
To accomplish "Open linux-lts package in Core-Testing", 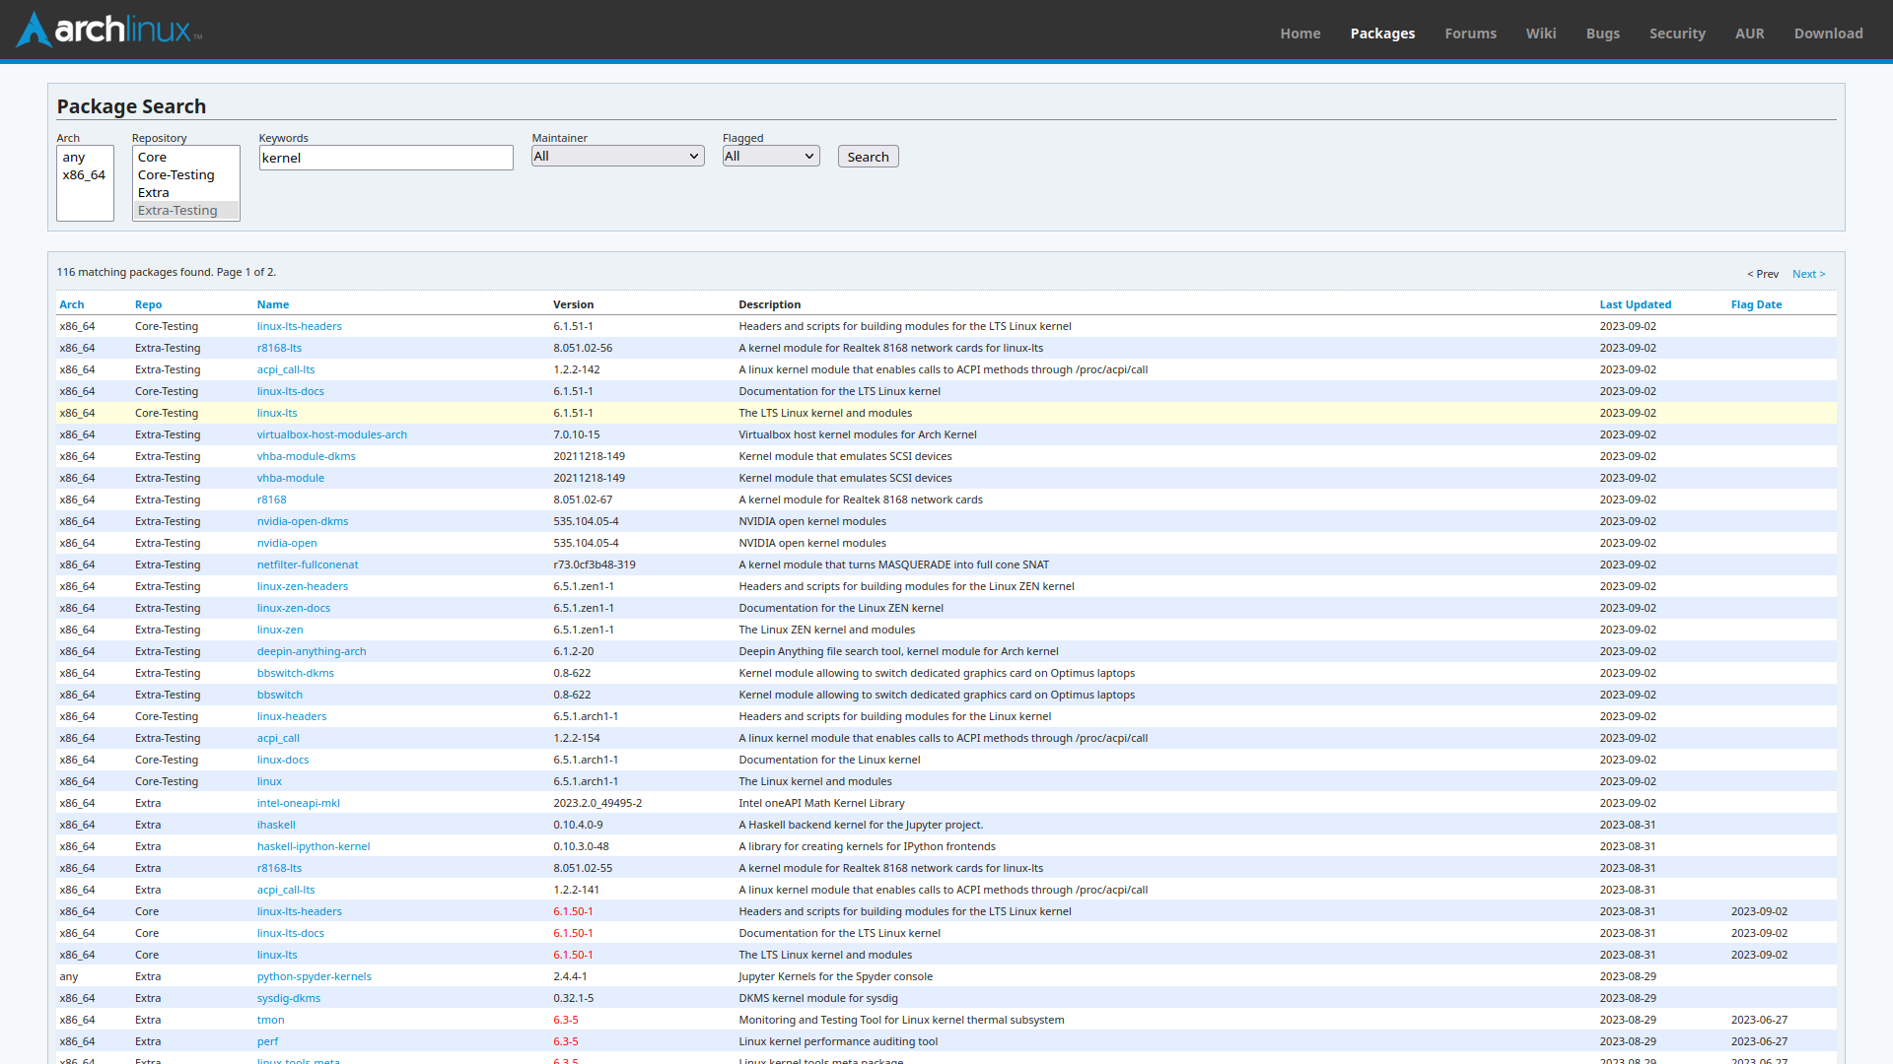I will [x=277, y=413].
